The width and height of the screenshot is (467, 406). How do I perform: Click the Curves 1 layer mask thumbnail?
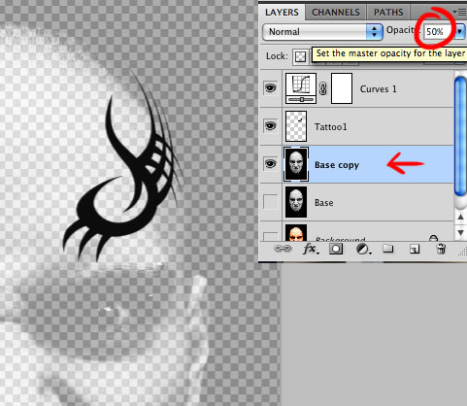(342, 88)
